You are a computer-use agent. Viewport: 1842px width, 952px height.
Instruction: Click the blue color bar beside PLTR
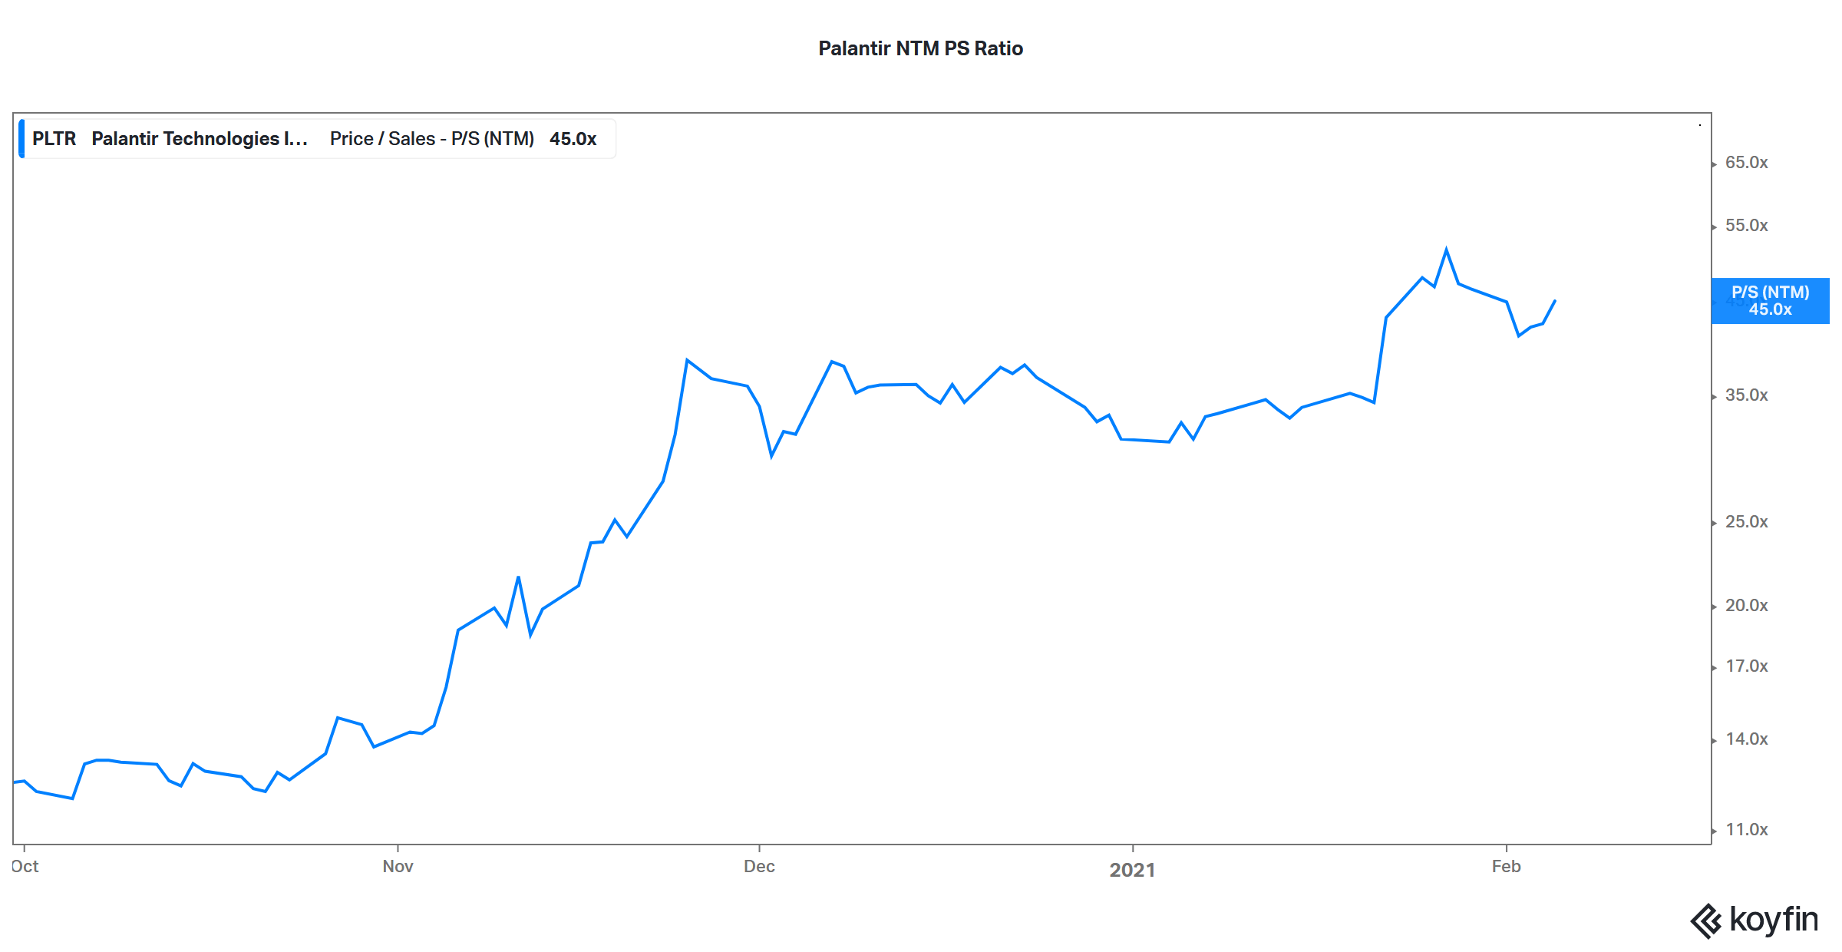point(21,139)
